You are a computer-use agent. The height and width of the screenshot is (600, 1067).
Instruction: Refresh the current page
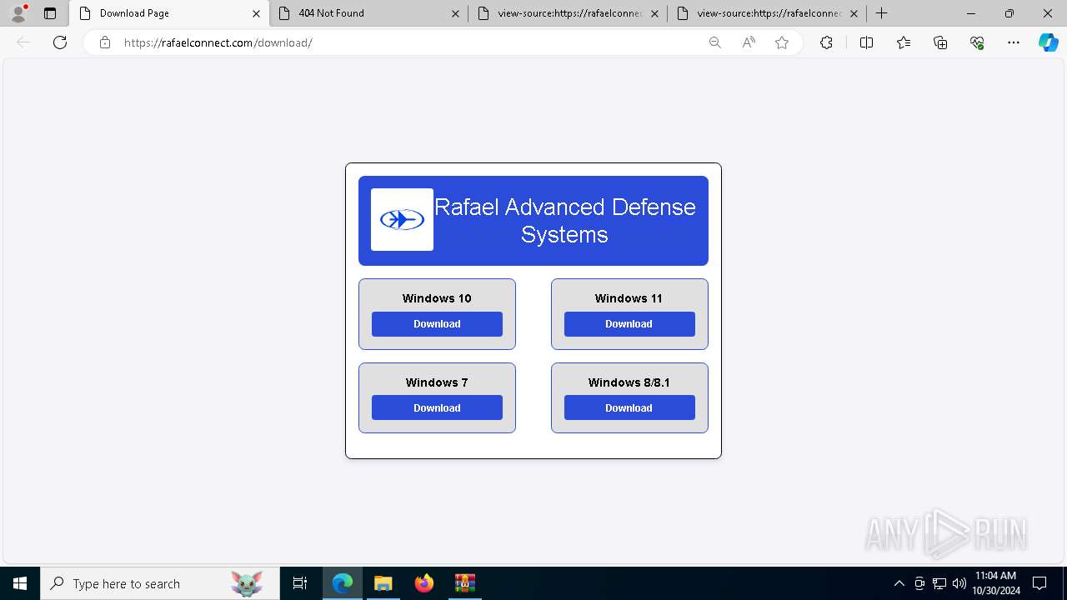pos(60,42)
